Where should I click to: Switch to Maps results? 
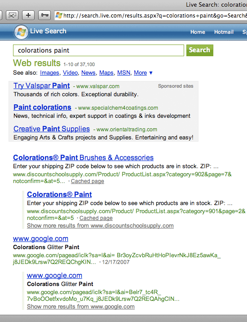coord(106,73)
